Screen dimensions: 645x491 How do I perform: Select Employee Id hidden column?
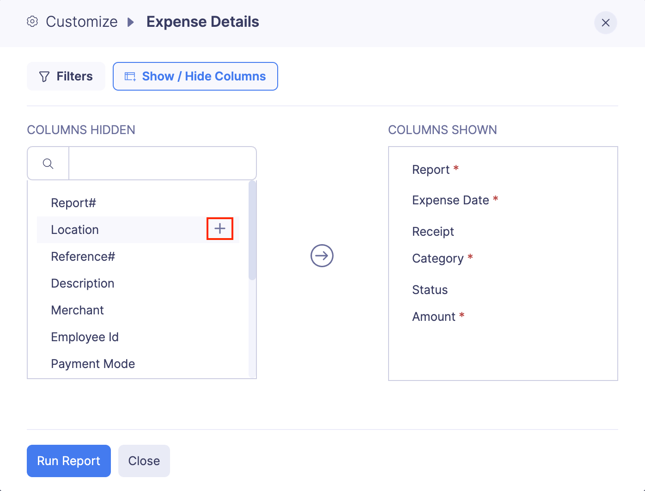point(85,337)
